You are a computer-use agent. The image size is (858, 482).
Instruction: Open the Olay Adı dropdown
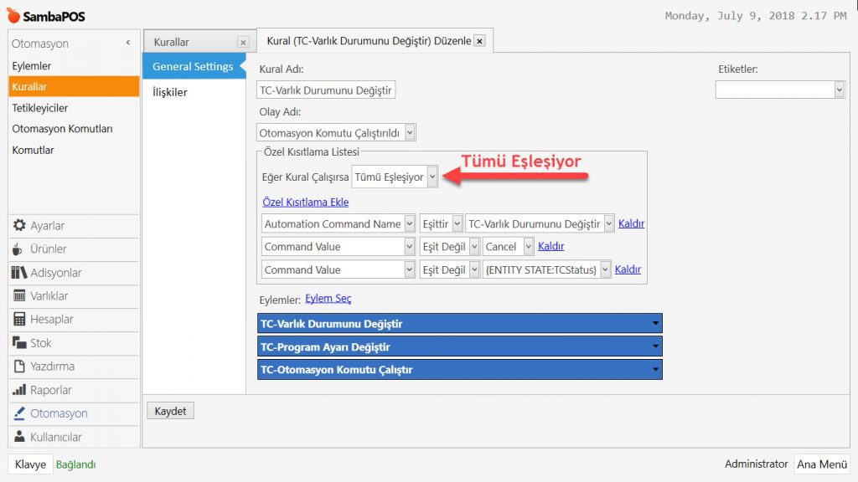click(409, 132)
